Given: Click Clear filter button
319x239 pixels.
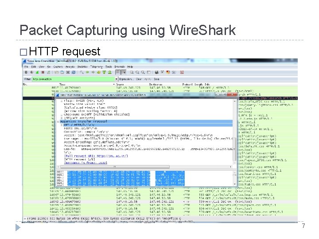Looking at the screenshot, I should [139, 79].
